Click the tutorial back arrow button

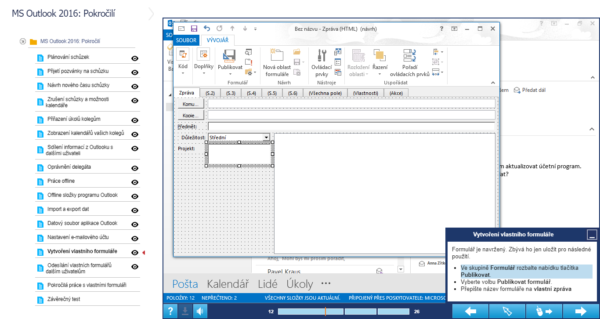click(470, 312)
